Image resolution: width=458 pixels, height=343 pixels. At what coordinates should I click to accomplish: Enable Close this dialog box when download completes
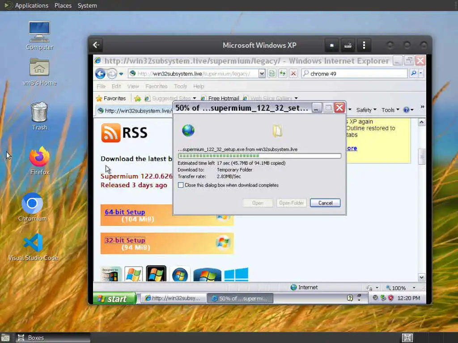click(181, 185)
